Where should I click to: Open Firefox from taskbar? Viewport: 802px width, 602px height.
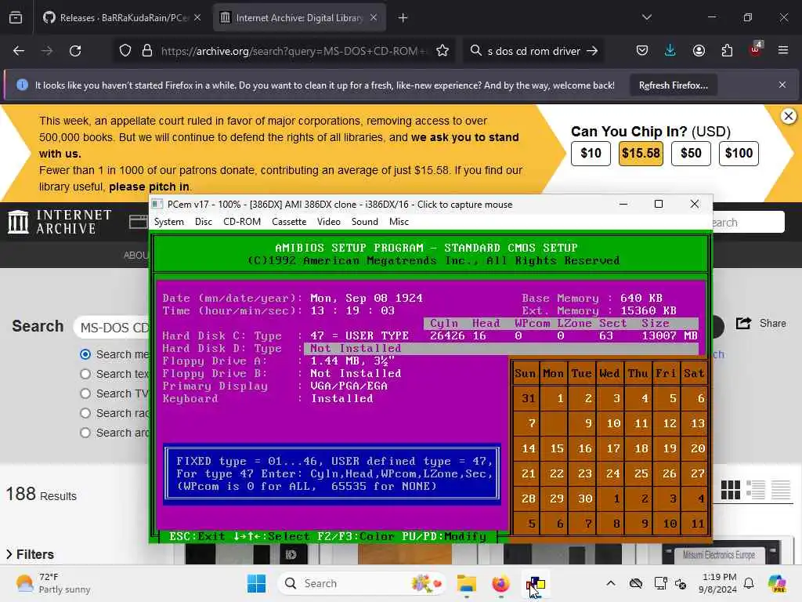(500, 583)
